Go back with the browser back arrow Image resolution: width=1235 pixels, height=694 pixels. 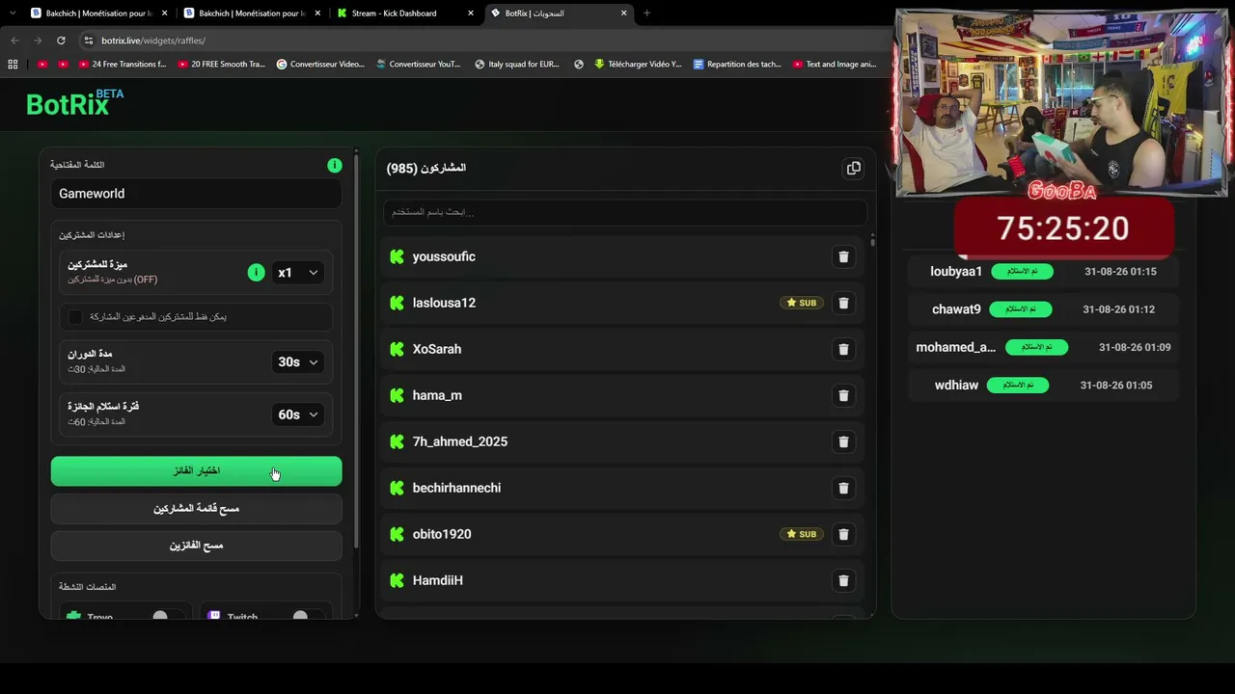(x=14, y=40)
